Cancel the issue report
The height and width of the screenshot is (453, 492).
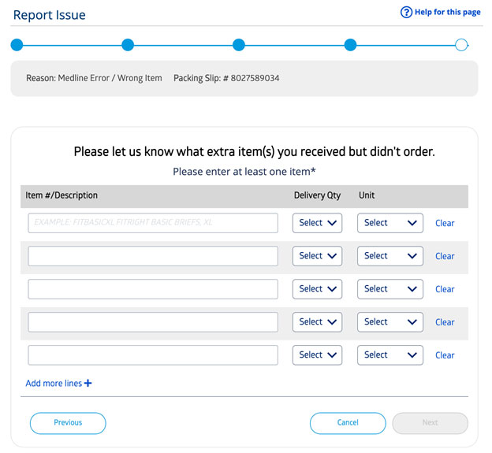coord(348,423)
